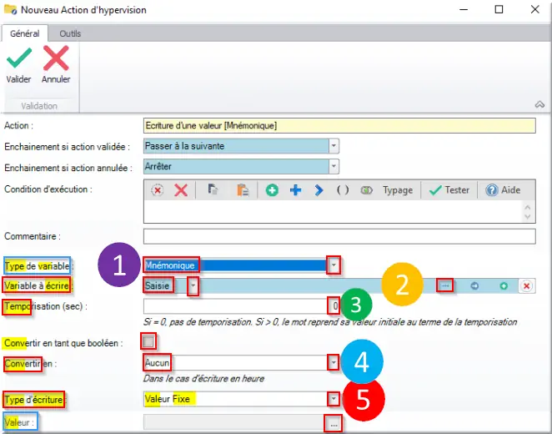The height and width of the screenshot is (434, 552).
Task: Toggle Convertir en tant que booléen checkbox
Action: (148, 341)
